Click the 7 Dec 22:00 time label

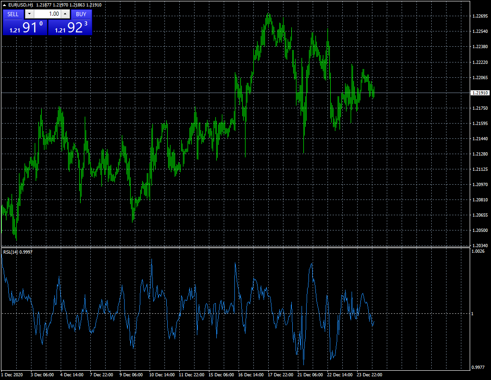[x=101, y=375]
